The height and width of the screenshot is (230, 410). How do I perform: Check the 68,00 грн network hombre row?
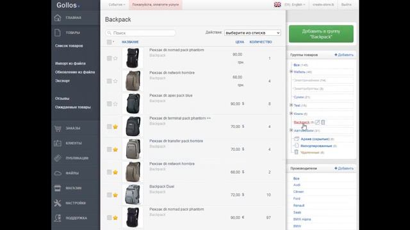110,81
